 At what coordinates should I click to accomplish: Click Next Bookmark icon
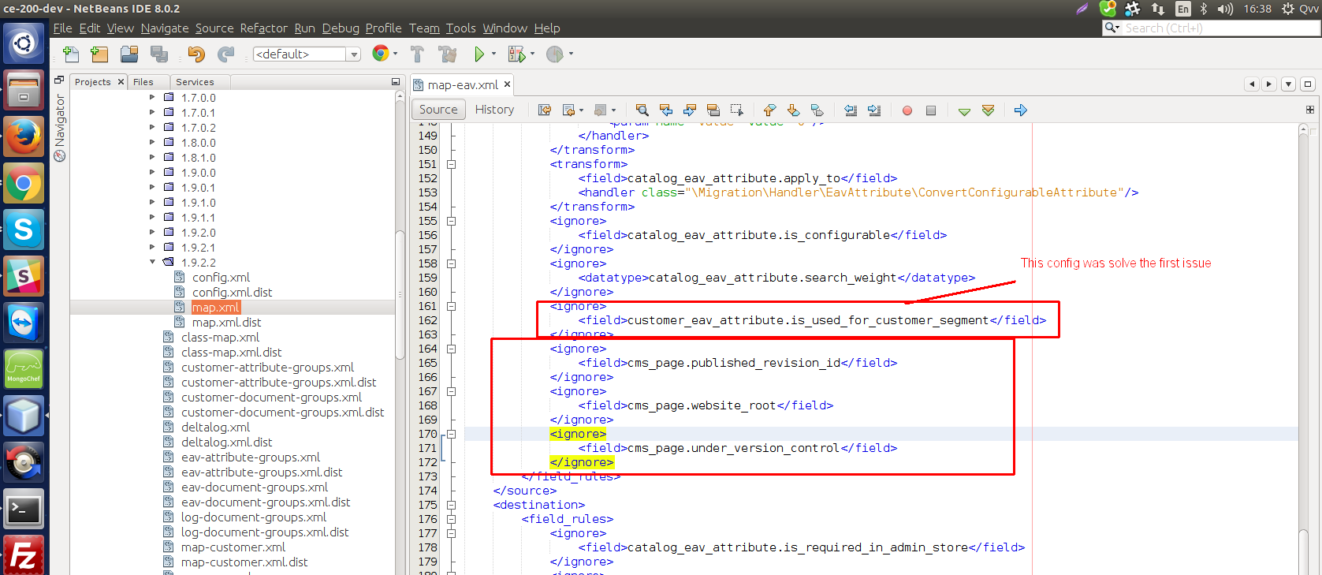pyautogui.click(x=794, y=110)
